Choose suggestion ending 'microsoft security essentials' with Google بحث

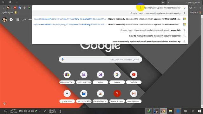[110, 30]
